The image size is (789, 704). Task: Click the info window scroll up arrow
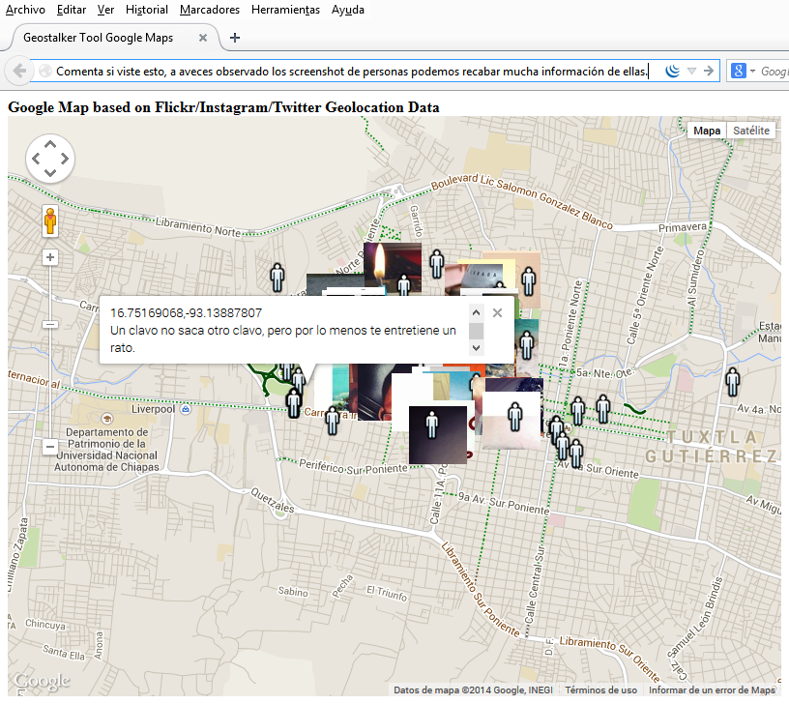tap(476, 312)
